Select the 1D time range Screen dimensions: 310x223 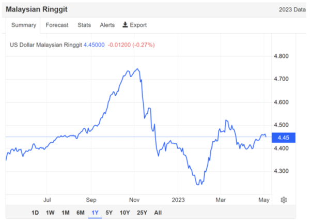pyautogui.click(x=35, y=213)
